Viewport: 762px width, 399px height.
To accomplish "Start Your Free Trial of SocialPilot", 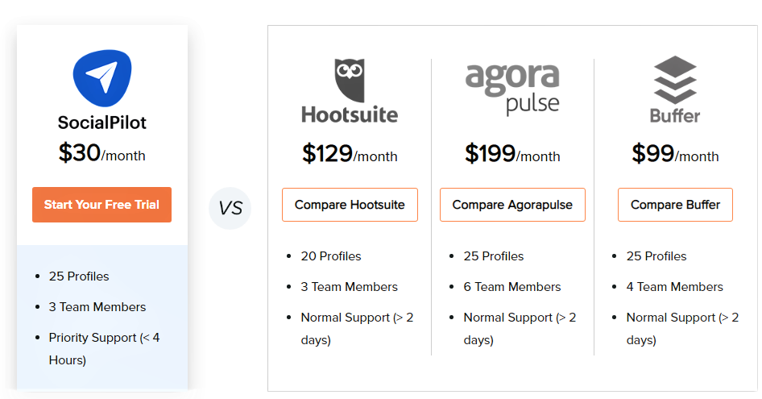I will pos(102,205).
